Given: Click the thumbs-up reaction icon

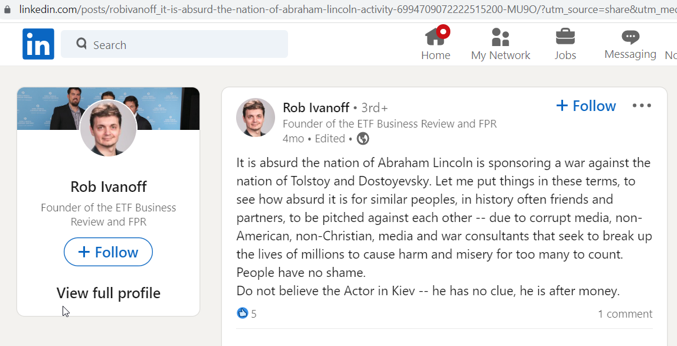Looking at the screenshot, I should [x=243, y=313].
